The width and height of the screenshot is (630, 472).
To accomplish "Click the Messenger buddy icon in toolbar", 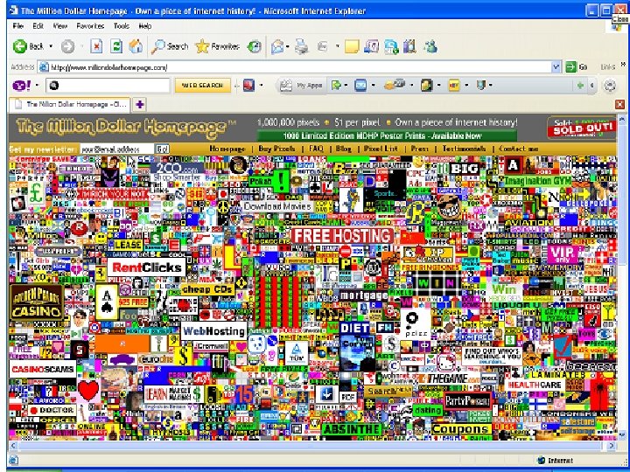I will [x=430, y=46].
